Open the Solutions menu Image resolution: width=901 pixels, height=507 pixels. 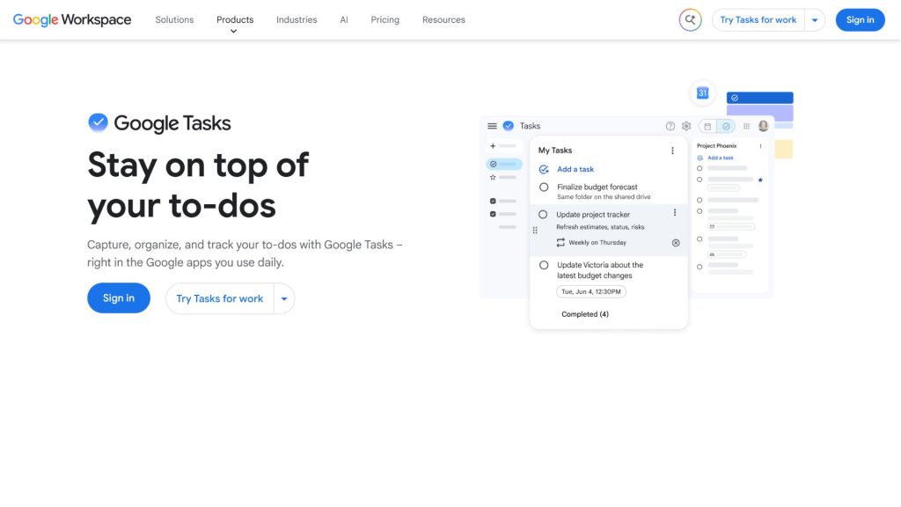[174, 19]
